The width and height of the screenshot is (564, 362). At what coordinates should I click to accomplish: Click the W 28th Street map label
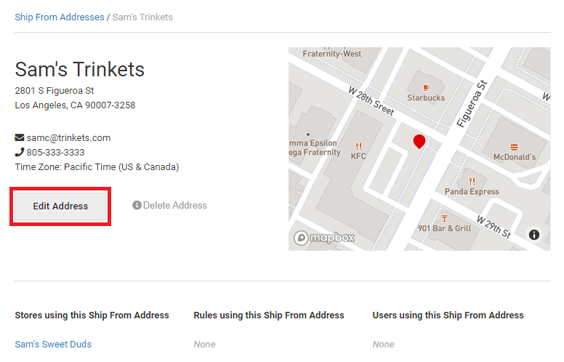pyautogui.click(x=371, y=101)
